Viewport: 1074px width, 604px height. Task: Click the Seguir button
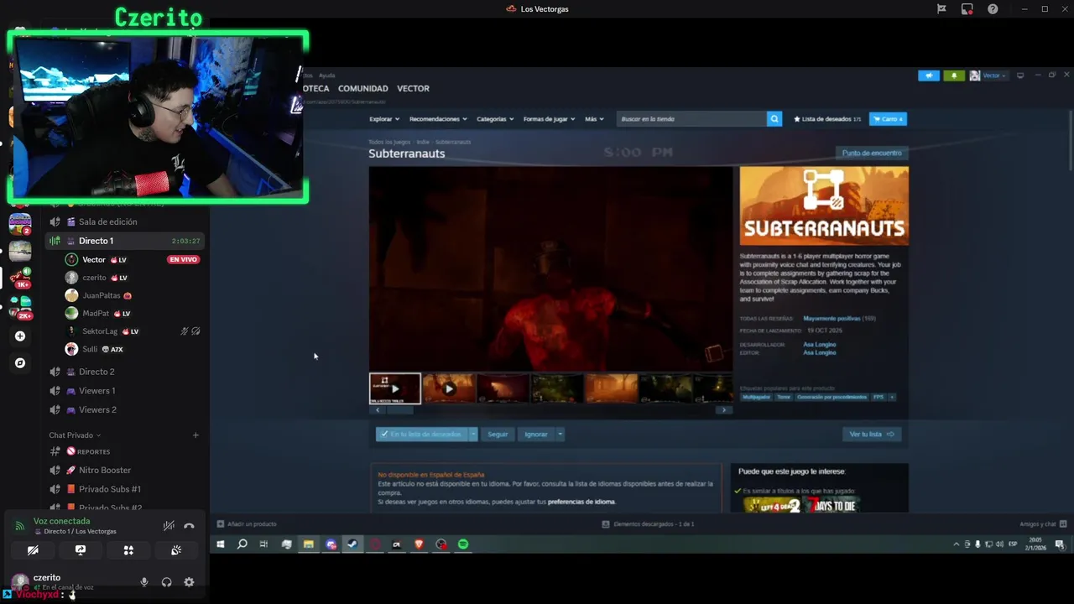pos(498,434)
